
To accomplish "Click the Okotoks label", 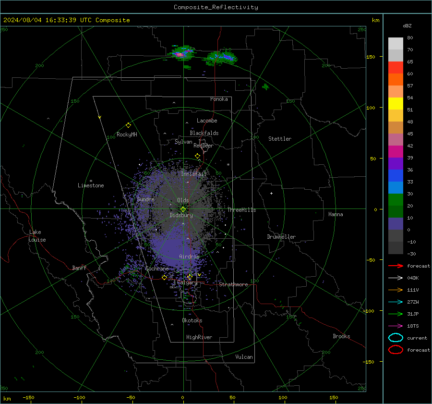I will pyautogui.click(x=192, y=320).
